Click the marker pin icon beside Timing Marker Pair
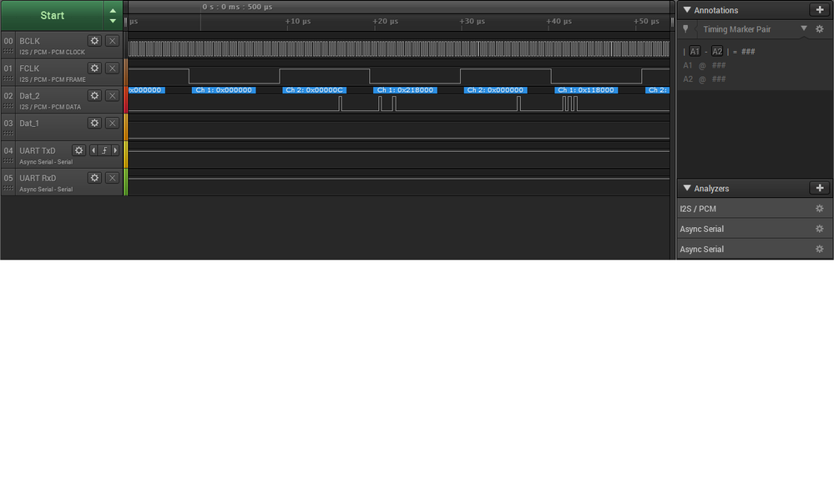The height and width of the screenshot is (501, 834). click(685, 29)
